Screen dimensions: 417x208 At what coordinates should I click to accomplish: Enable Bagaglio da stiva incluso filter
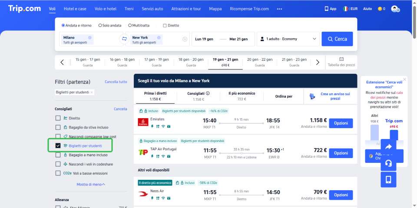(58, 127)
